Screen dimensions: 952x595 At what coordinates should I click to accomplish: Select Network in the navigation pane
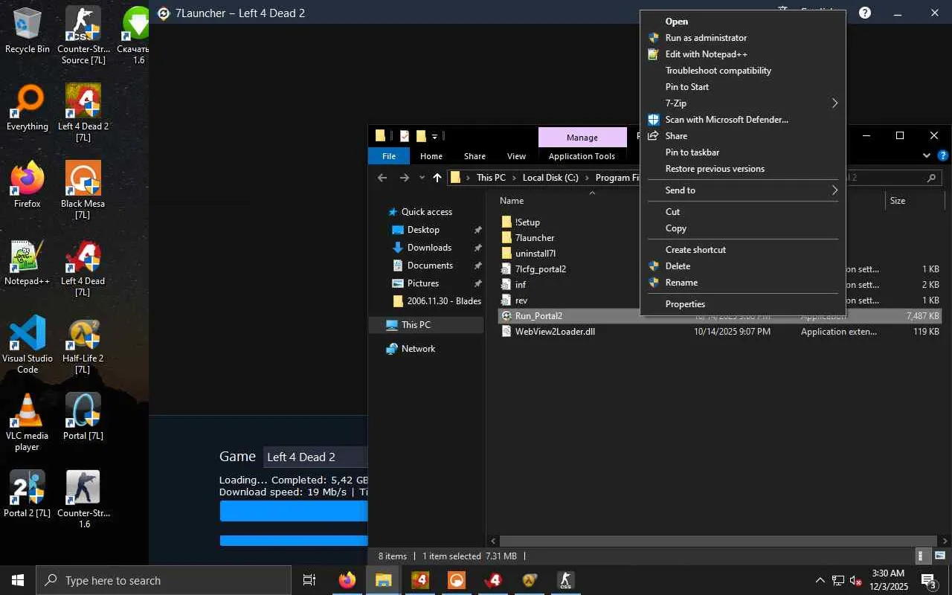click(x=418, y=349)
